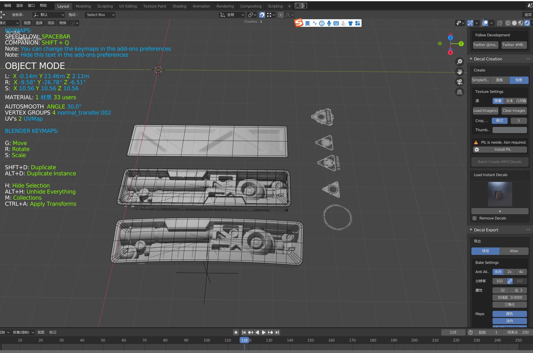This screenshot has height=353, width=533.
Task: Click the viewport zoom magnifier icon
Action: pos(459,62)
